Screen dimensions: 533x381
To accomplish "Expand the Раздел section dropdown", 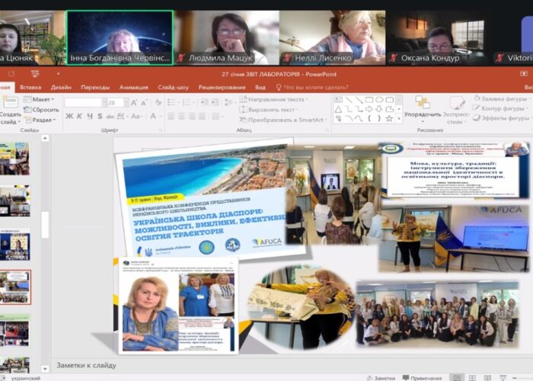I will pyautogui.click(x=41, y=120).
